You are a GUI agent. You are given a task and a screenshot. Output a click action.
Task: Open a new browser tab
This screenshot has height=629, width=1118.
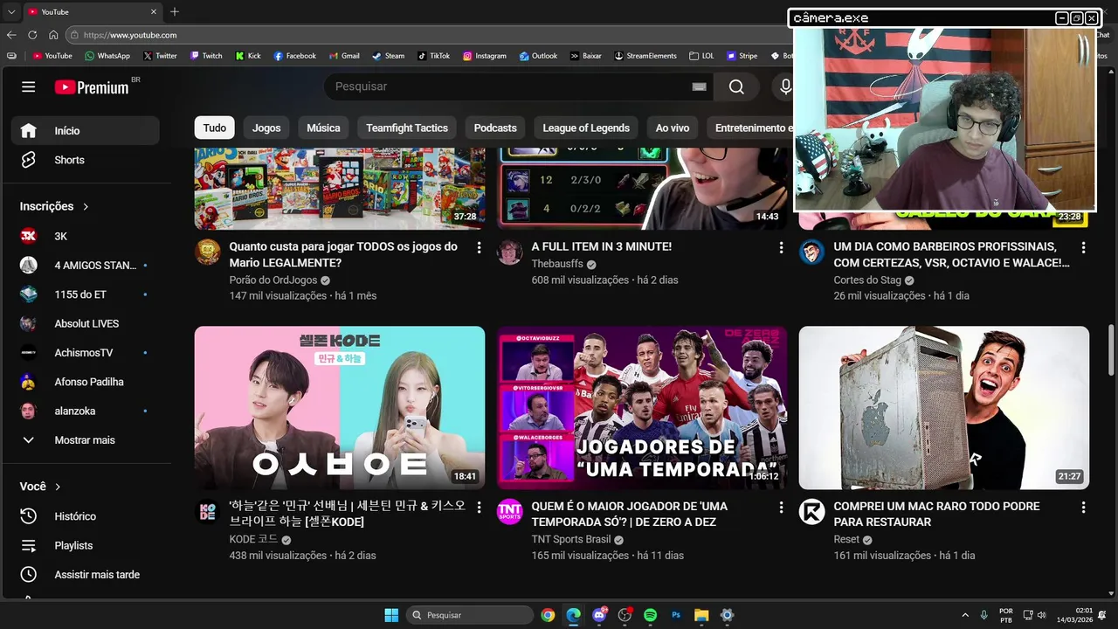(175, 11)
